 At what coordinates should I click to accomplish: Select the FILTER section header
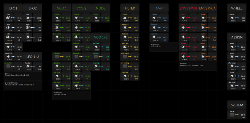point(130,8)
